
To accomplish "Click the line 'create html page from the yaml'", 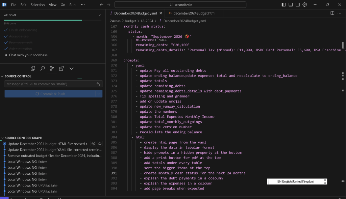I will 175,142.
